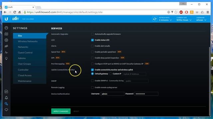This screenshot has height=119, width=213.
Task: Open the Events checklist icon
Action: click(6, 92)
